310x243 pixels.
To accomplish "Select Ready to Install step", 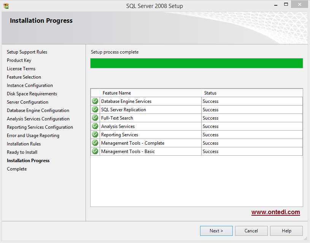I will (22, 152).
